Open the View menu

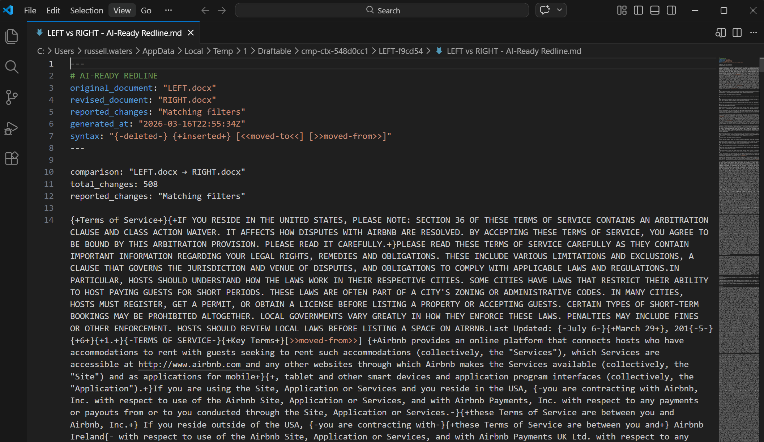[122, 10]
